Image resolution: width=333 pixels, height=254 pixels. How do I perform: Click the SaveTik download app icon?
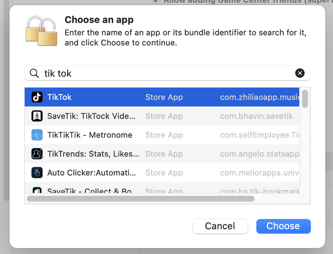[x=37, y=116]
